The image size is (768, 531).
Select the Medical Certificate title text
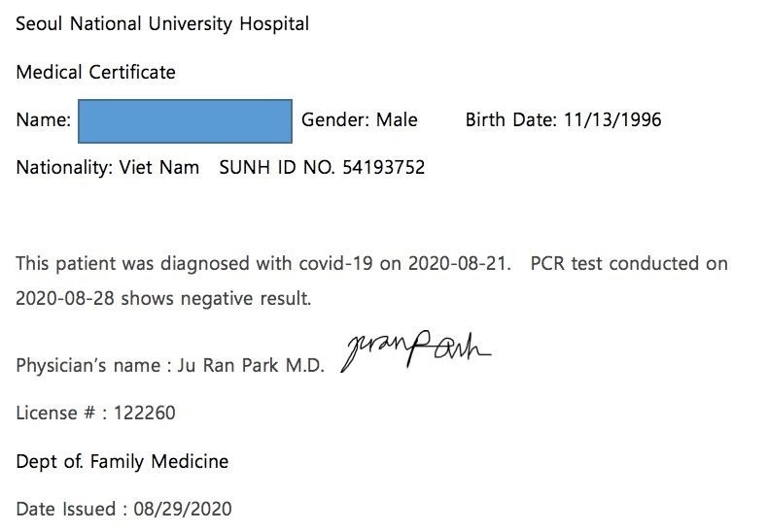(95, 72)
